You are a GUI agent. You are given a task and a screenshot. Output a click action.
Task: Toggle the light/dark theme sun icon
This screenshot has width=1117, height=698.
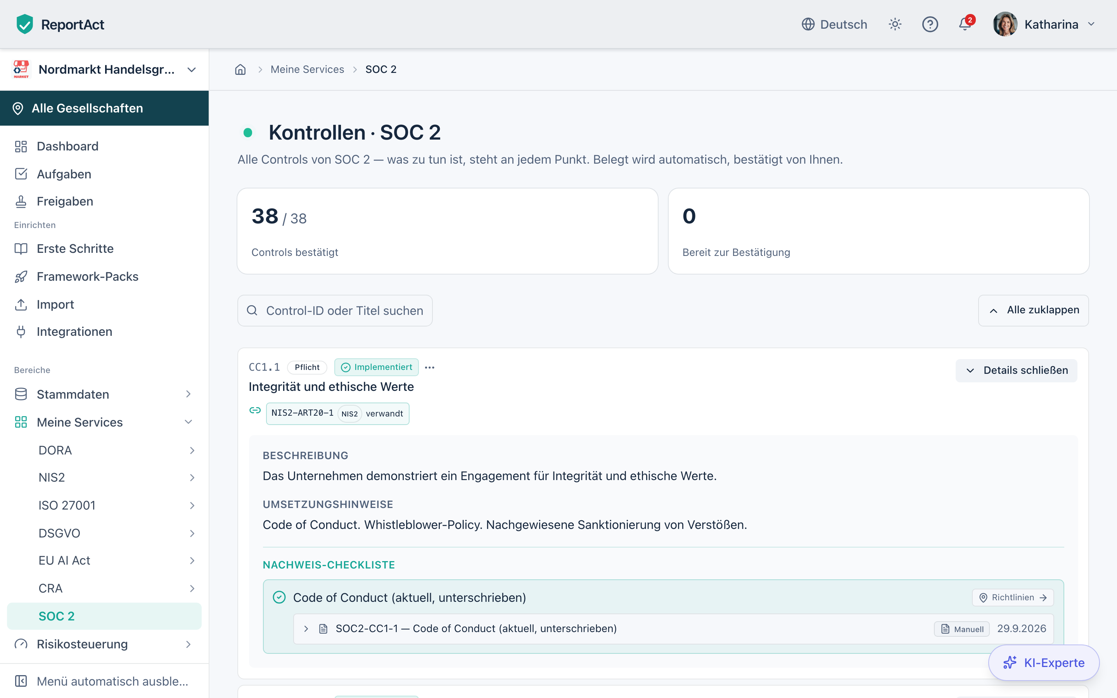(x=895, y=24)
